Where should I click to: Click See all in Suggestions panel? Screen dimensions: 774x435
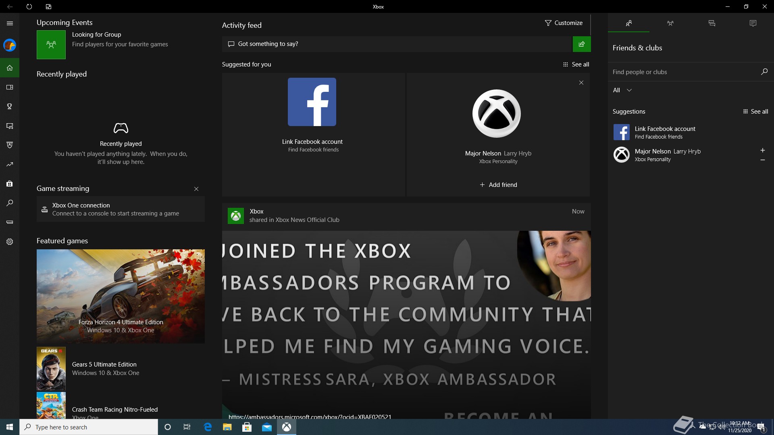[x=755, y=112]
